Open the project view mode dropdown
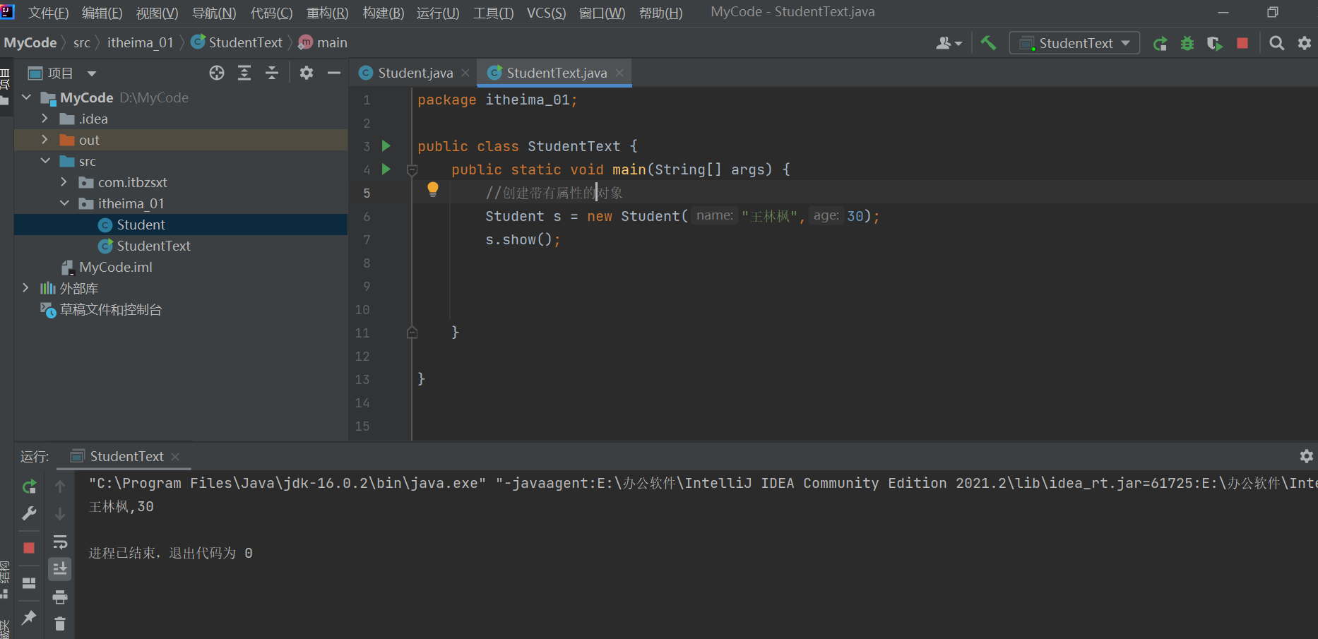Screen dimensions: 1318x639 point(91,73)
